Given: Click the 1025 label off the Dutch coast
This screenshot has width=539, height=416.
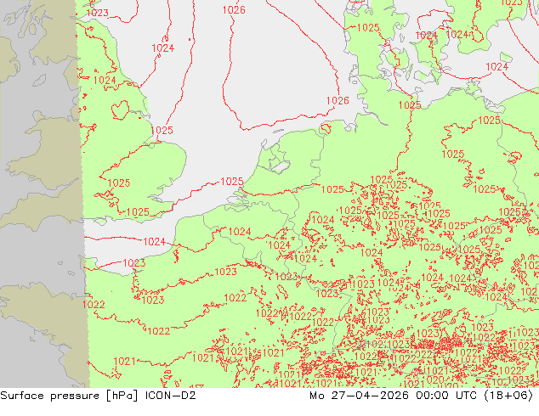Looking at the screenshot, I should (232, 181).
